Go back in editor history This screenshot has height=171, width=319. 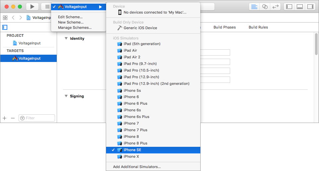pos(13,18)
